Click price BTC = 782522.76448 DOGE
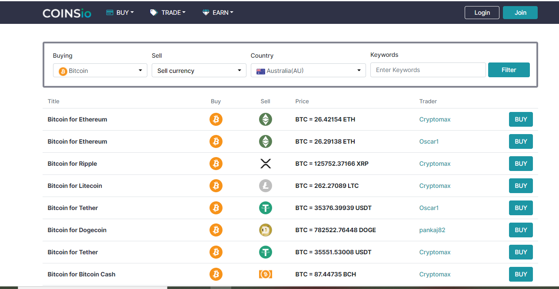The image size is (559, 289). [x=336, y=230]
